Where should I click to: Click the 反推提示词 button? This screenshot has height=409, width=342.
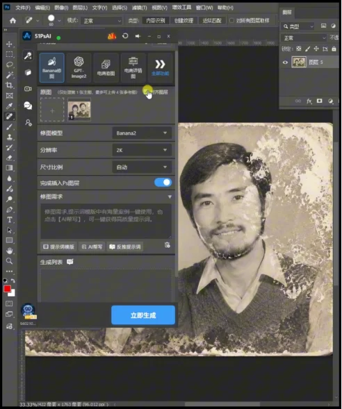(125, 247)
